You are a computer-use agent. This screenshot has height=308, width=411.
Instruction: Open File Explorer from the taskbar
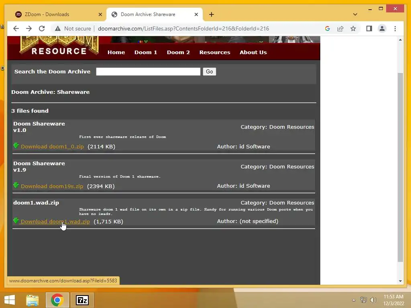pyautogui.click(x=33, y=300)
